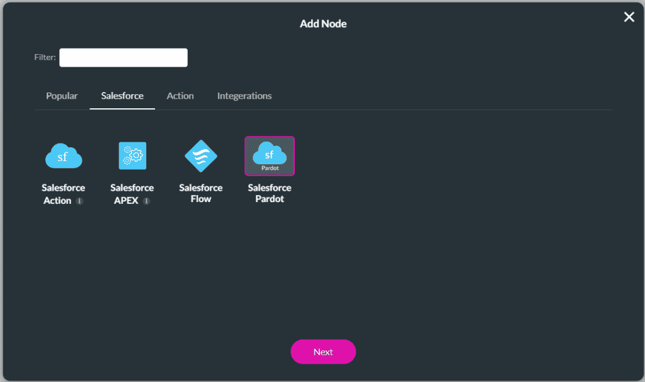
Task: Switch to the Popular tab
Action: point(61,96)
